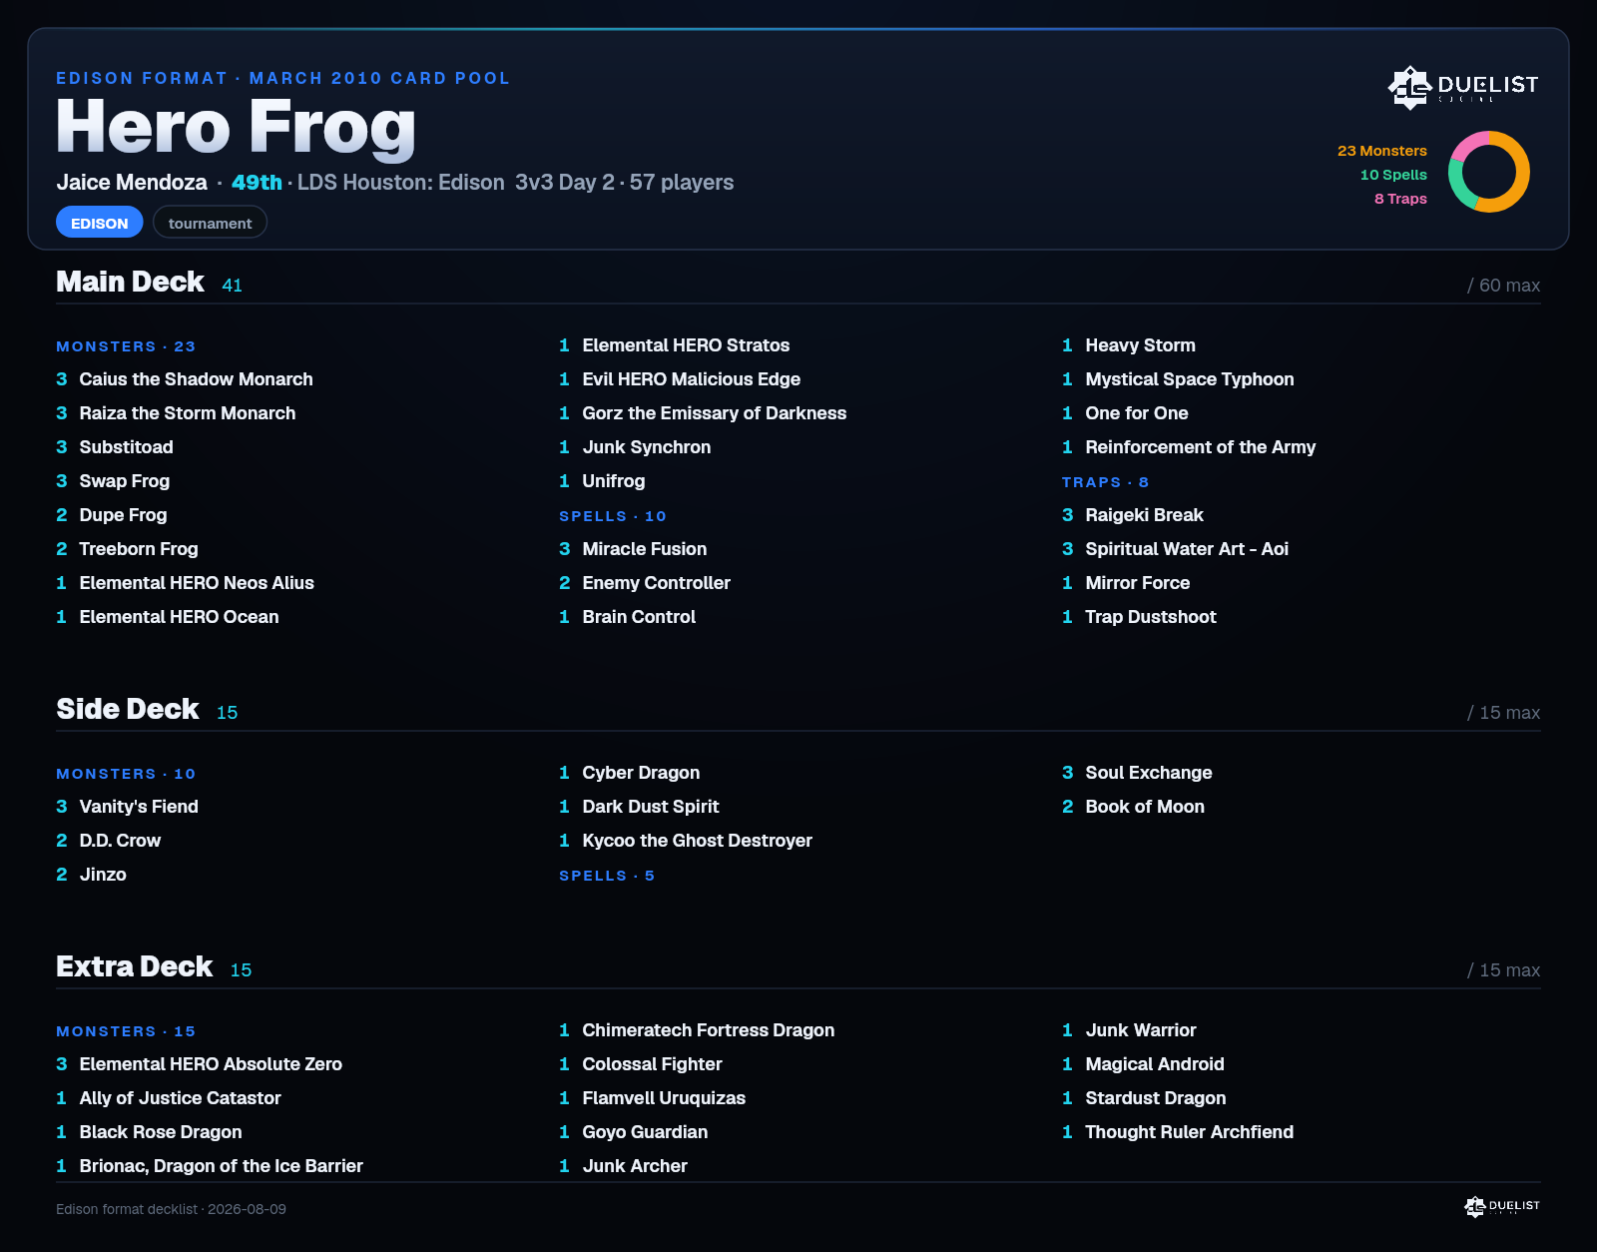The image size is (1597, 1252).
Task: Click the 49th placement text
Action: [257, 182]
